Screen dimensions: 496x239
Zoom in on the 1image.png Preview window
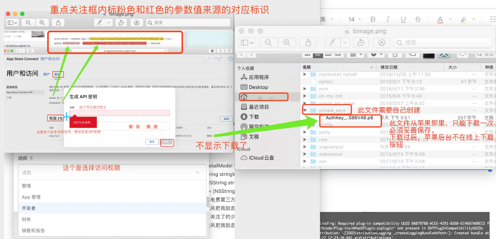pyautogui.click(x=42, y=23)
